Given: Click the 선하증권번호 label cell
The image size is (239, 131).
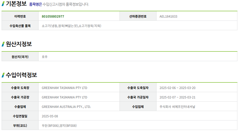Looking at the screenshot, I should tap(138, 16).
